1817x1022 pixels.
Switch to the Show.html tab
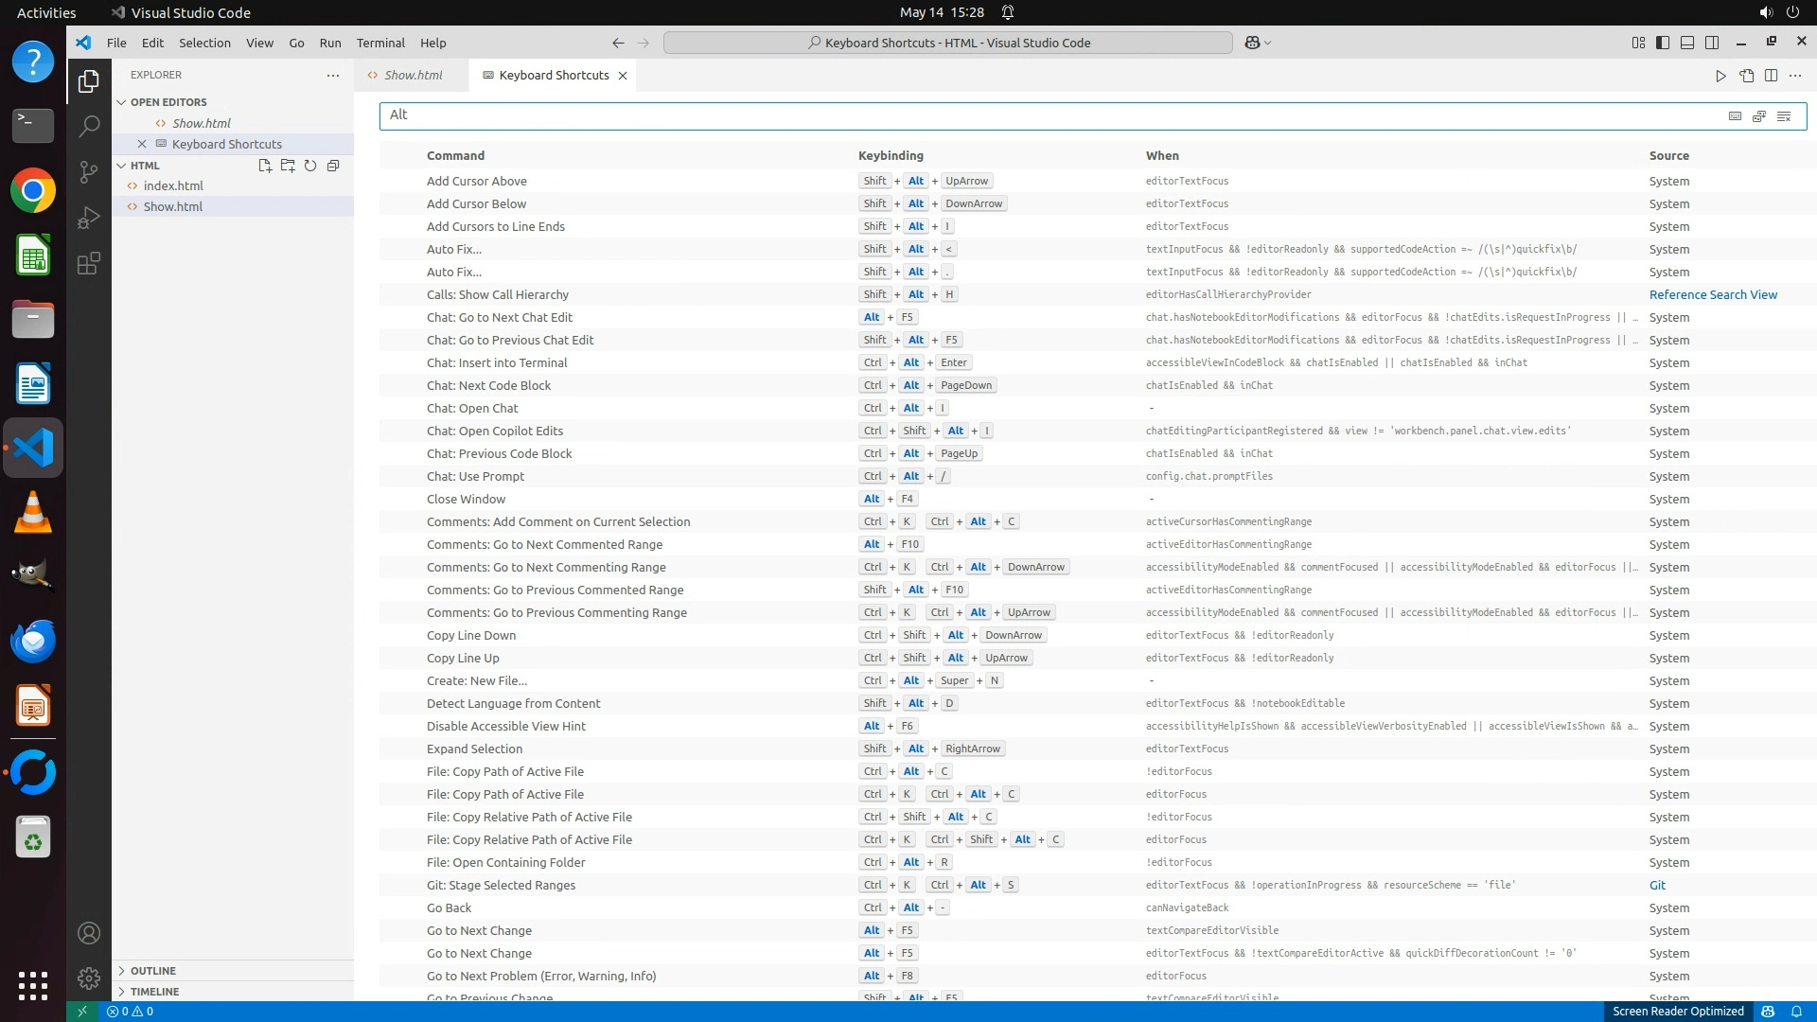point(413,76)
